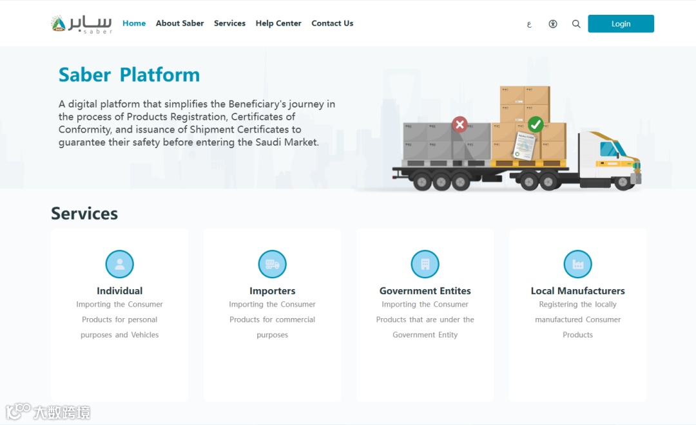The height and width of the screenshot is (425, 696).
Task: Click the "Products for personal" description line
Action: 119,319
